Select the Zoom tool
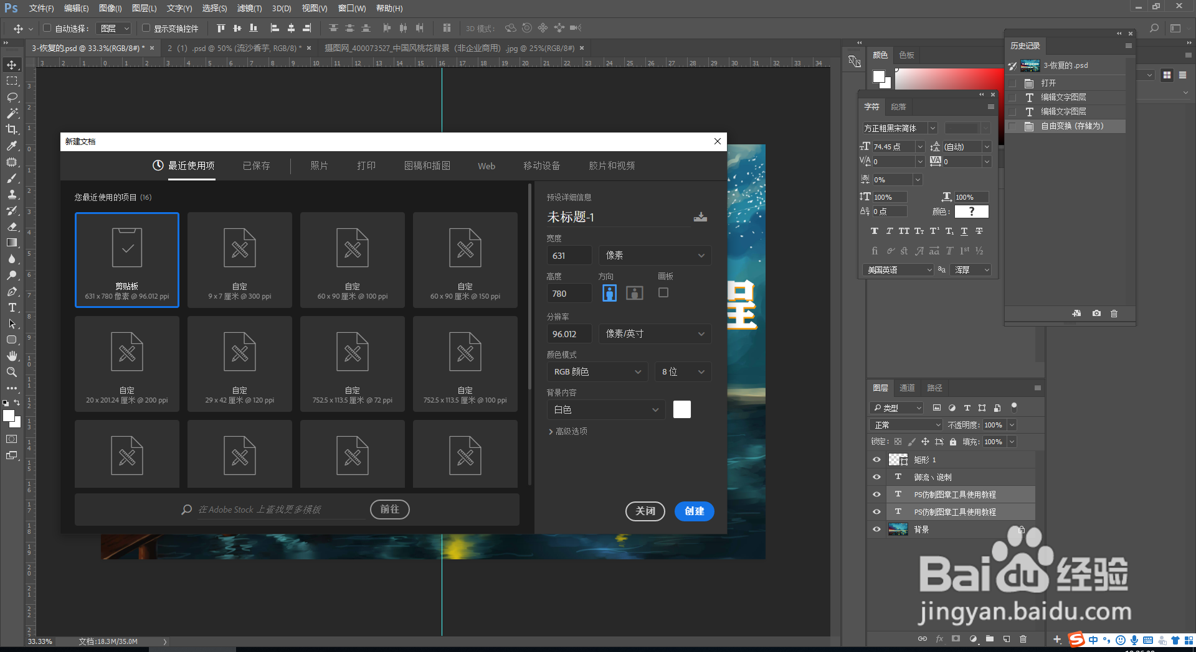The image size is (1196, 652). 12,372
